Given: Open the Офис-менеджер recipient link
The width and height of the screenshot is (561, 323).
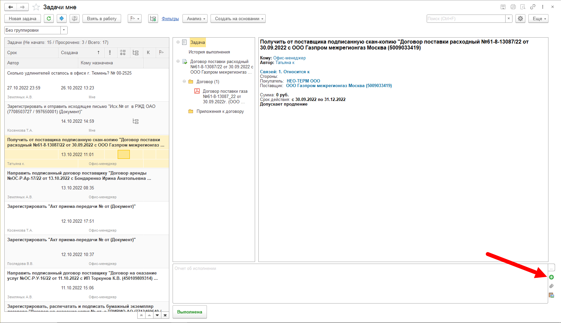Looking at the screenshot, I should [289, 58].
